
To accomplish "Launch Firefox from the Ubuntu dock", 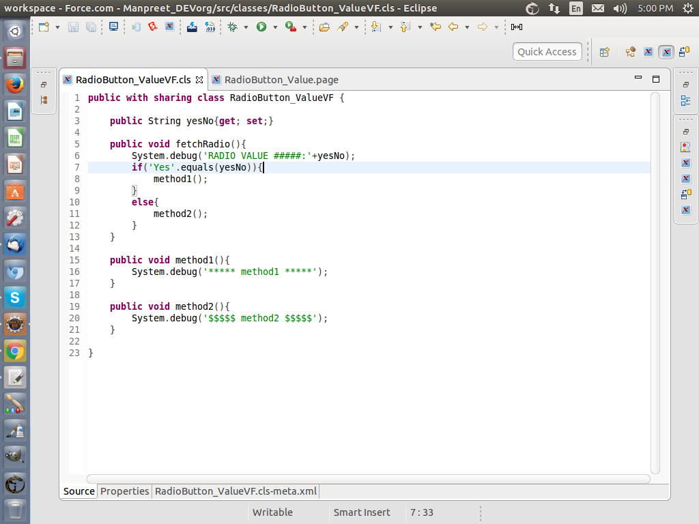I will (15, 85).
